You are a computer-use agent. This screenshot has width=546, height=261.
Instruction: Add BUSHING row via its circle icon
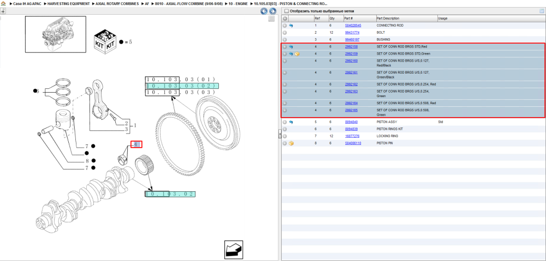pos(284,40)
